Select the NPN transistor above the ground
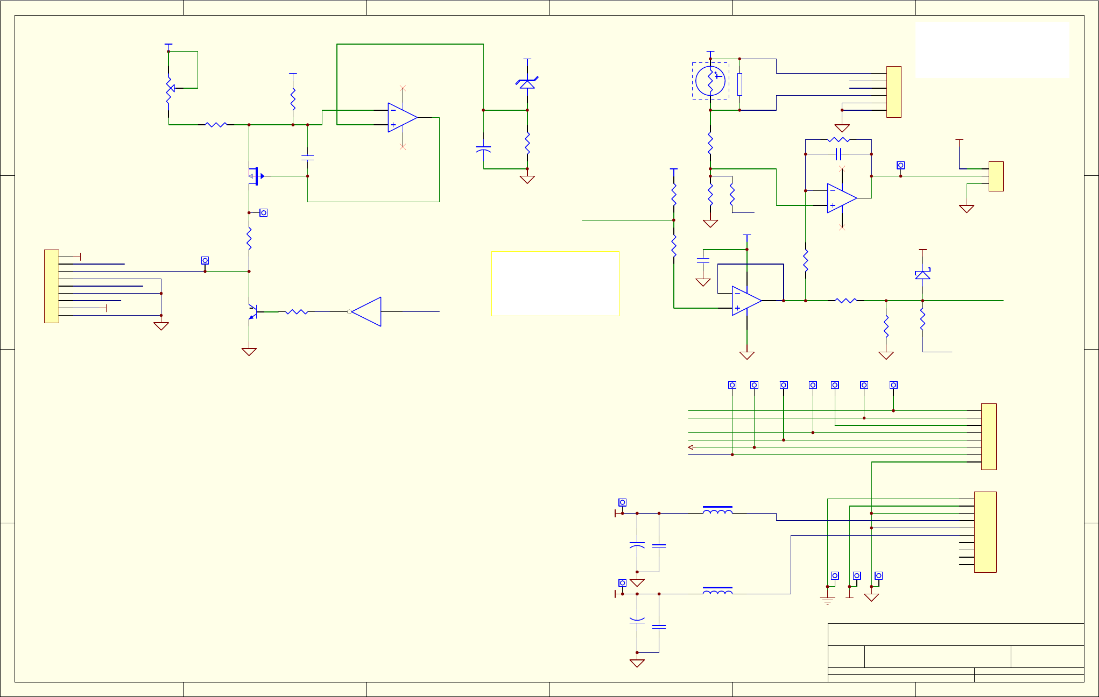The image size is (1099, 697). pos(252,312)
